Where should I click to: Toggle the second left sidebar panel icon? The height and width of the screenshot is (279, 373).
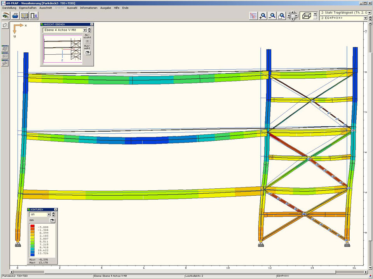5,56
